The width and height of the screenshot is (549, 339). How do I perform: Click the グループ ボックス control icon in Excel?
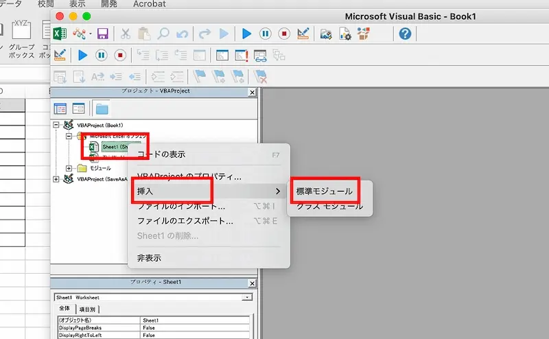click(21, 38)
